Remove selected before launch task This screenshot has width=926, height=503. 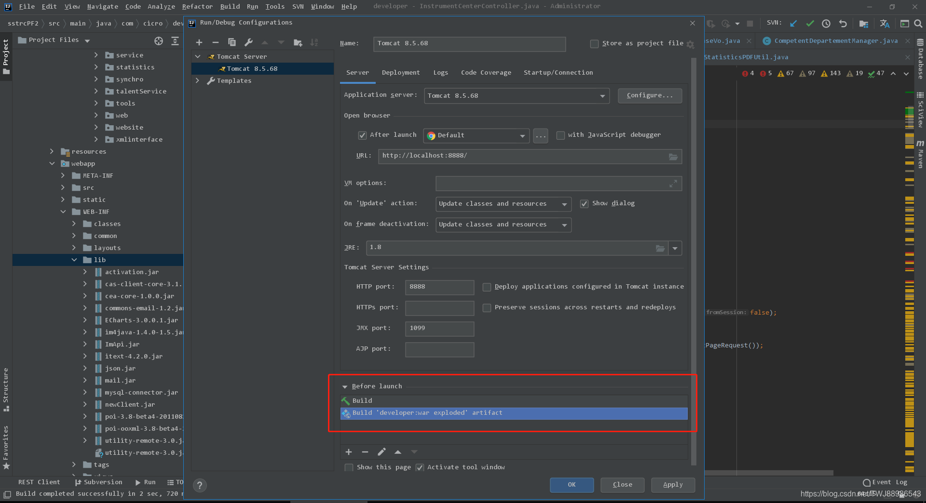tap(365, 452)
